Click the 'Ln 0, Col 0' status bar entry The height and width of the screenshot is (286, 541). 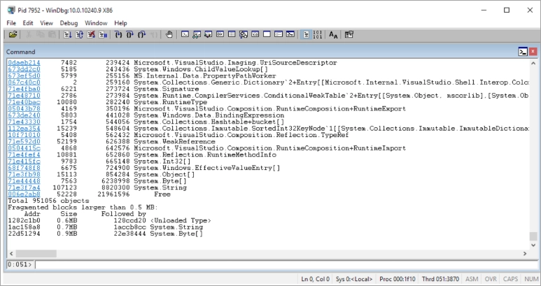click(316, 279)
